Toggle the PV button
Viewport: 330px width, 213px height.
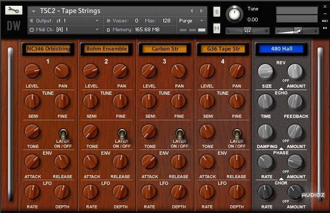tap(325, 28)
